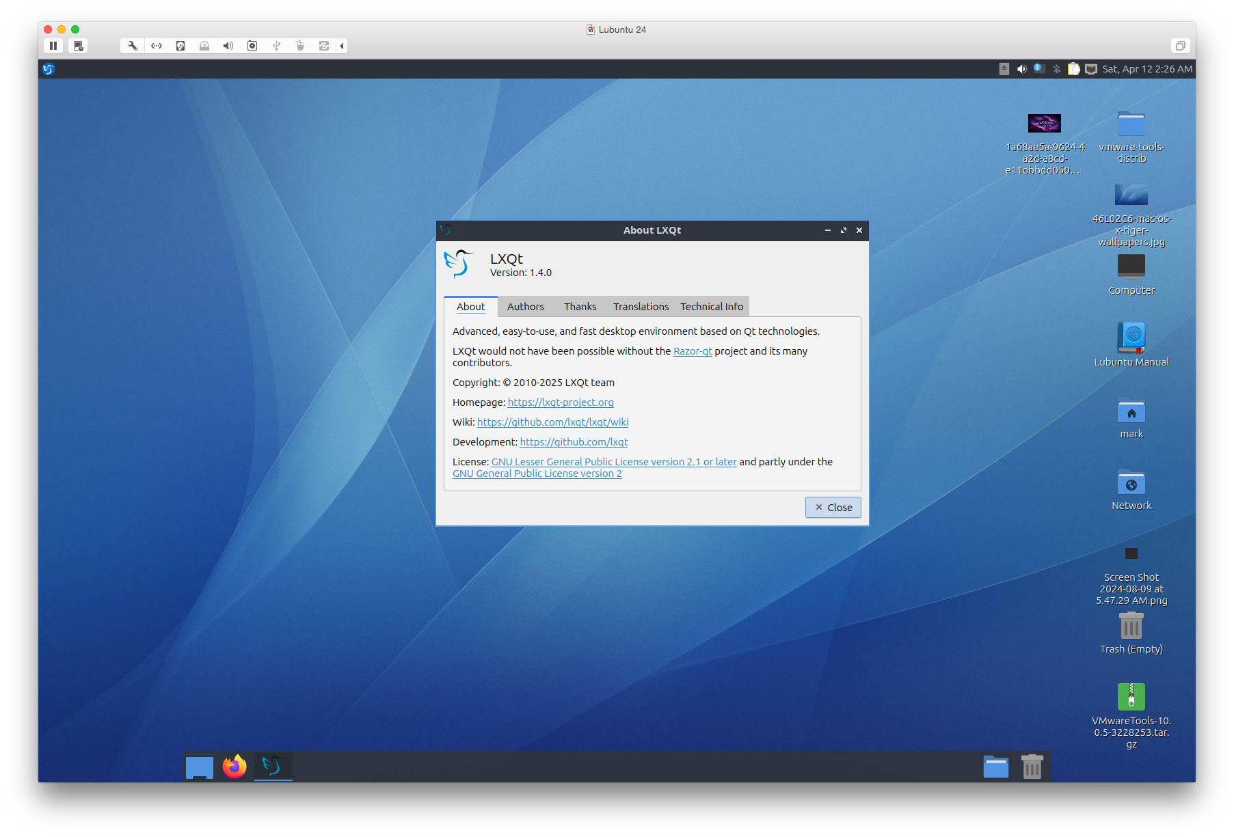The width and height of the screenshot is (1234, 837).
Task: Open the VM snapshots button
Action: pos(79,46)
